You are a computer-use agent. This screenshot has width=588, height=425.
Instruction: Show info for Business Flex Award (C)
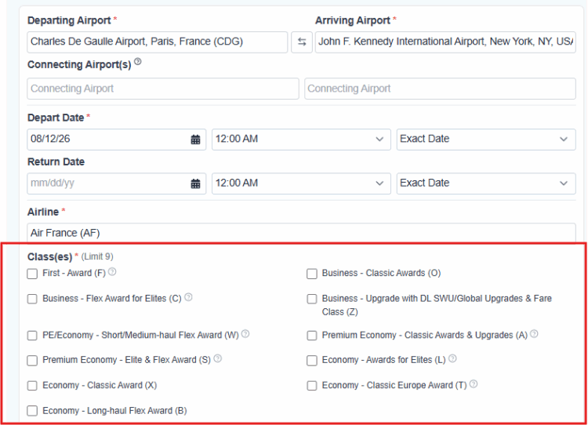click(x=188, y=297)
